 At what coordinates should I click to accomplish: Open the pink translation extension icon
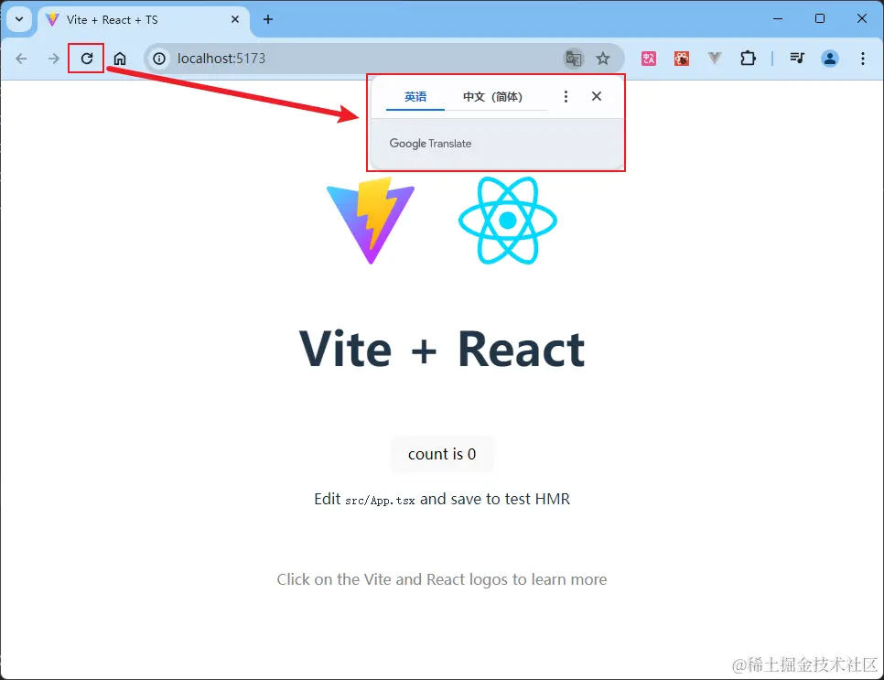[648, 58]
